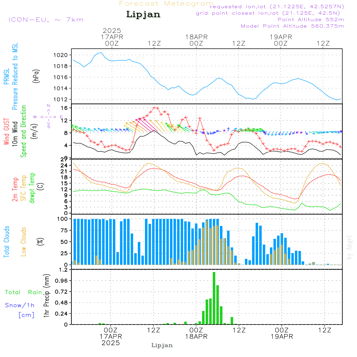The height and width of the screenshot is (357, 357).
Task: Click the '0.72' precipitation axis value
Action: (61, 292)
